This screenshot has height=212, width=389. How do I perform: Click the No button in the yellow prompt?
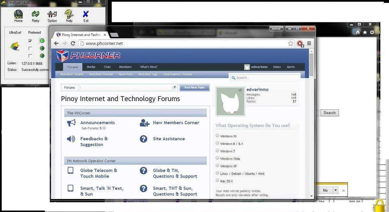(325, 190)
